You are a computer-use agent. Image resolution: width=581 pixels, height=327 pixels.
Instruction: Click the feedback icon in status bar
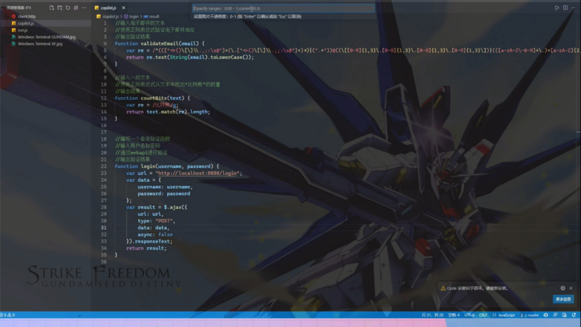coord(555,315)
